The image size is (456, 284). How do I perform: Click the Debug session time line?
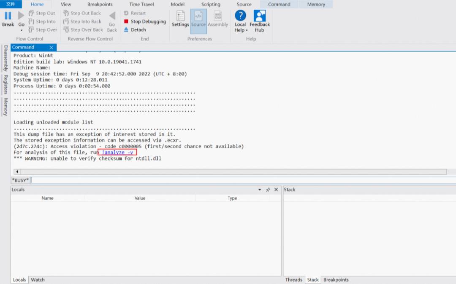point(100,74)
